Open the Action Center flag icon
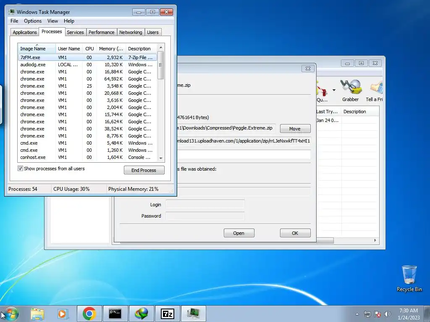 pos(378,314)
